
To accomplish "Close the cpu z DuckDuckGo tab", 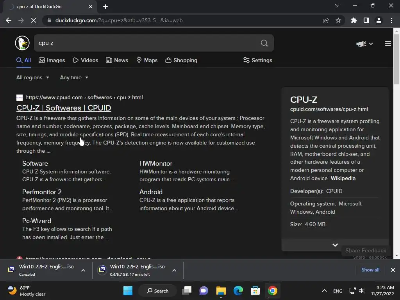I will (91, 7).
